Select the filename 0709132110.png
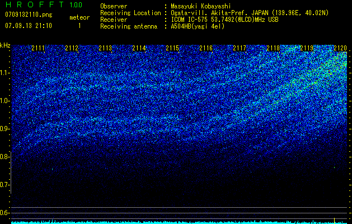Viewport: 352px width, 224px height. click(x=29, y=15)
